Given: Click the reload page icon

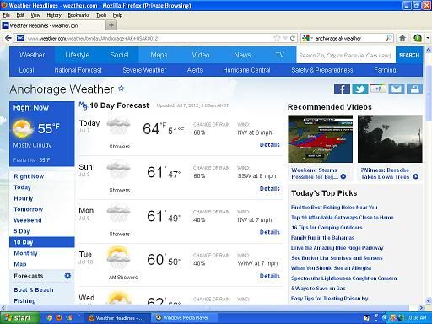Looking at the screenshot, I should point(293,38).
